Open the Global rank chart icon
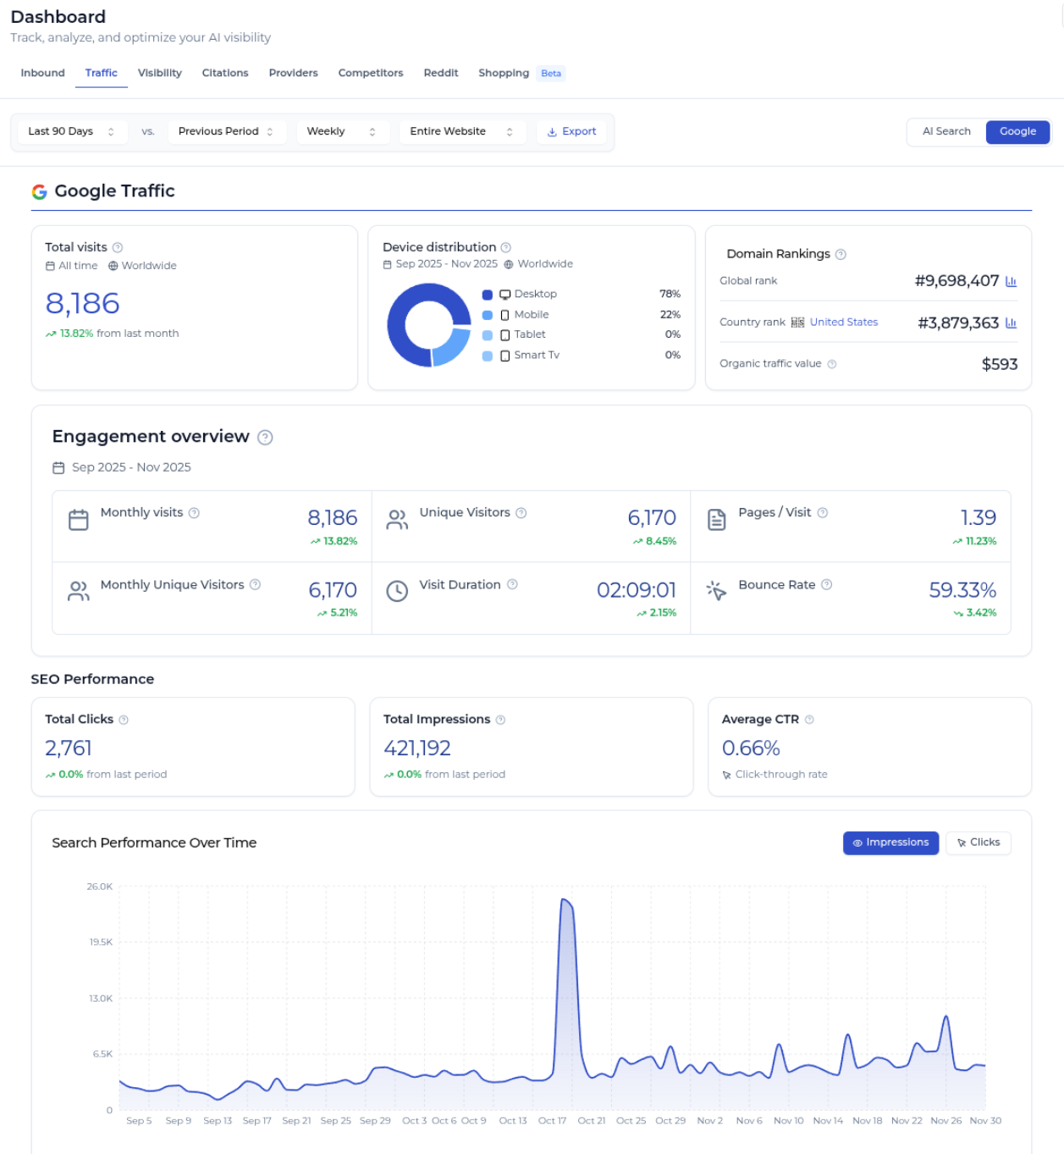 coord(1011,281)
